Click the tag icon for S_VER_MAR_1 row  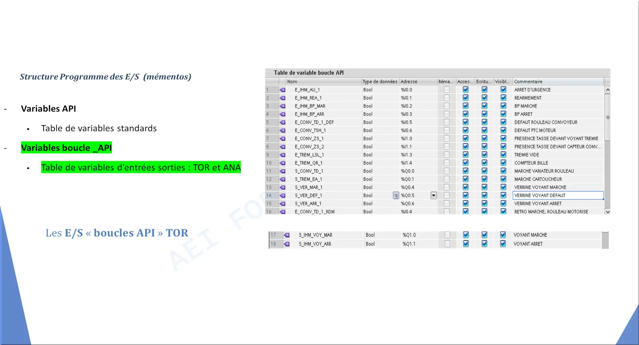[x=282, y=187]
